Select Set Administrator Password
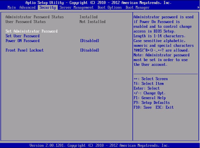This screenshot has width=200, height=148. click(31, 31)
